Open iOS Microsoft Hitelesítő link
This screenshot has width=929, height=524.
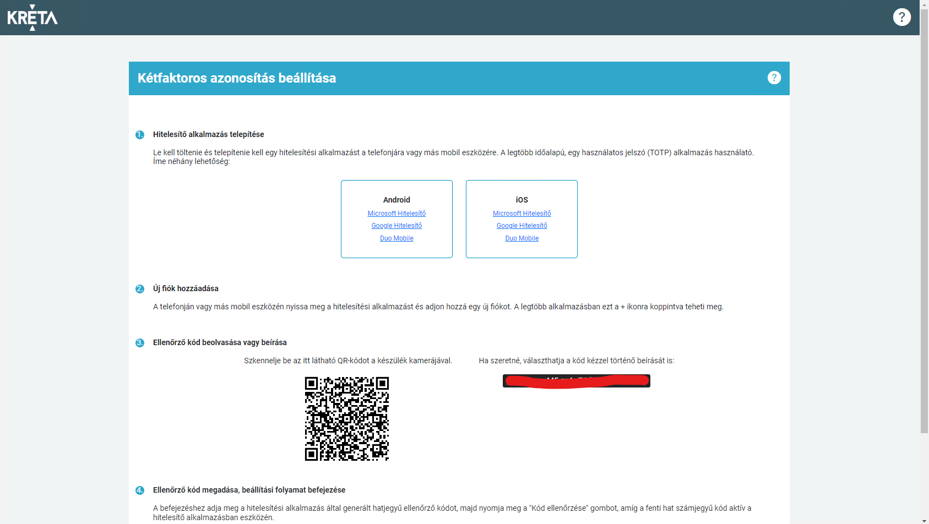[521, 214]
